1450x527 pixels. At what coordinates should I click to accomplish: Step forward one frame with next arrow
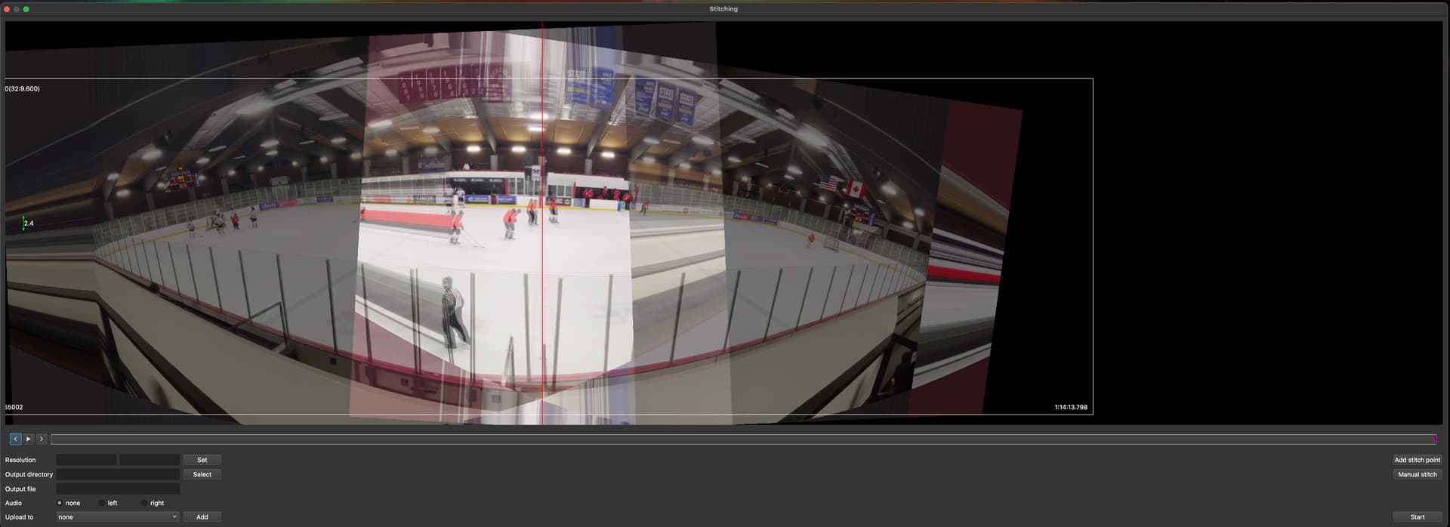(42, 439)
